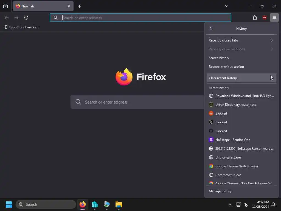Click the Chrome favicon beside Web Browser
Viewport: 281px width, 211px height.
tap(211, 166)
